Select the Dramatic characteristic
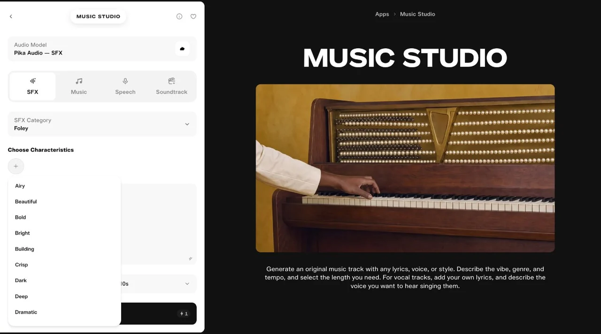601x334 pixels. tap(64, 312)
